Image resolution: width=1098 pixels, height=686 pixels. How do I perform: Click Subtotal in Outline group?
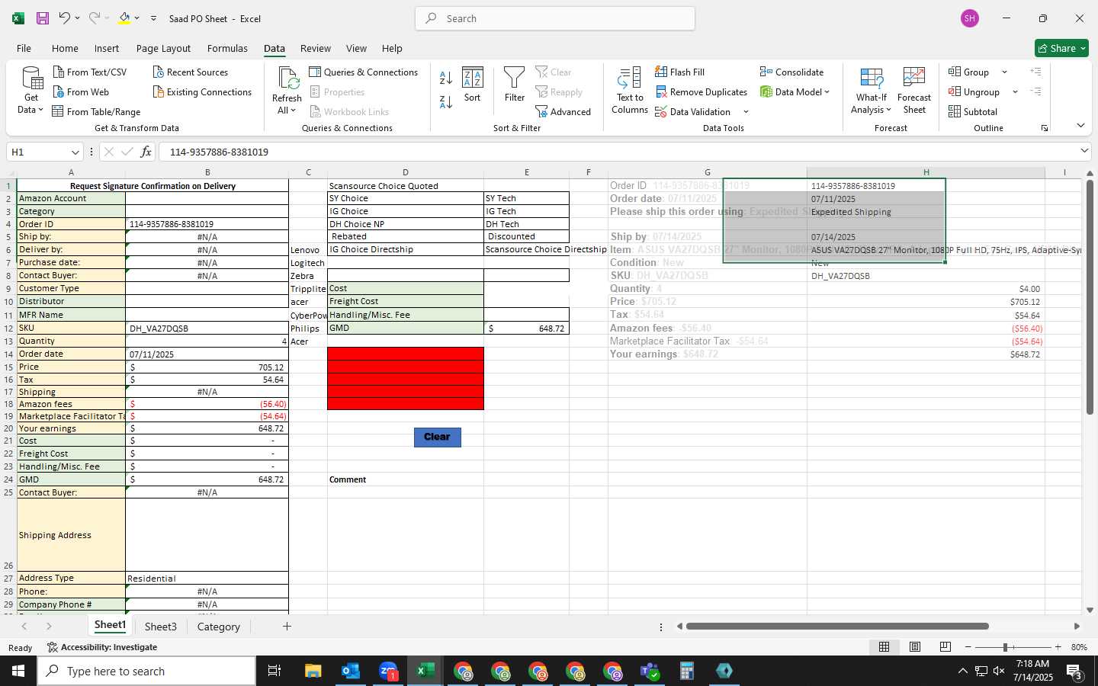coord(973,111)
